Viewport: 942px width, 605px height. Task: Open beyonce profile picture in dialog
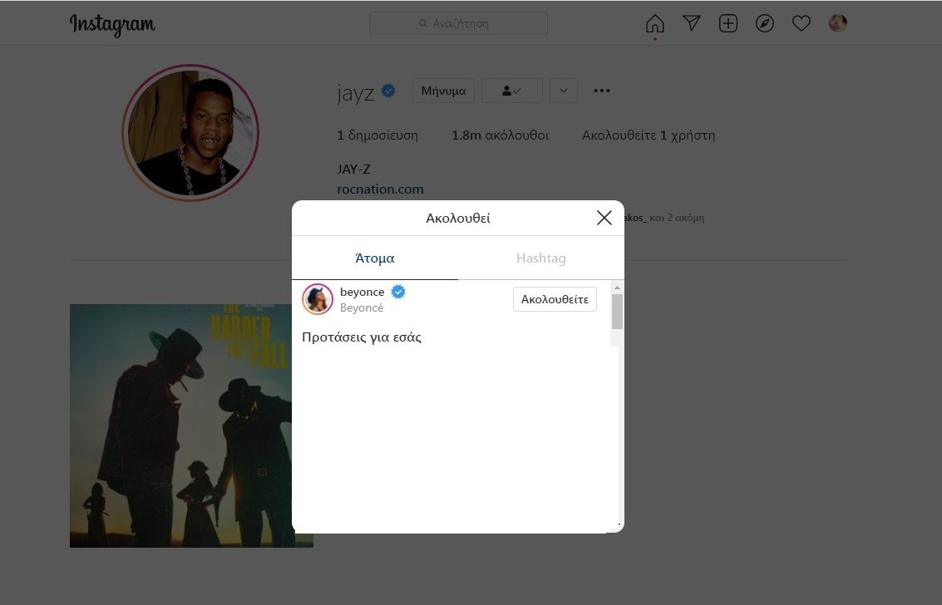tap(318, 299)
